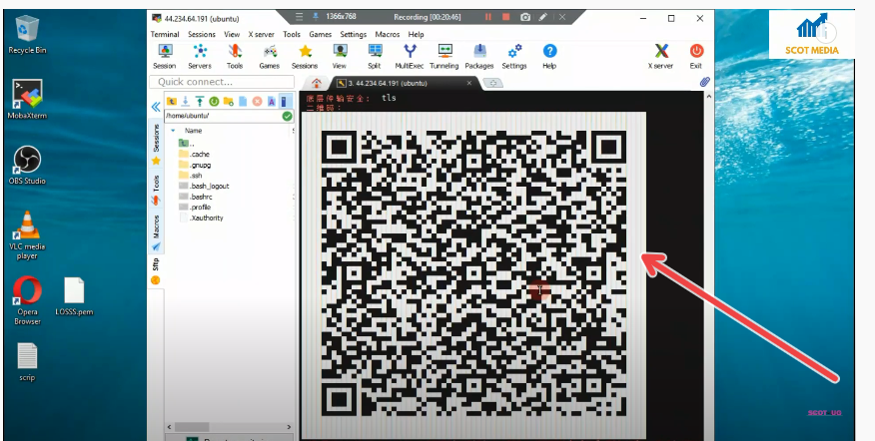Activate the MultiExec toolbar icon
This screenshot has height=441, width=875.
[410, 56]
